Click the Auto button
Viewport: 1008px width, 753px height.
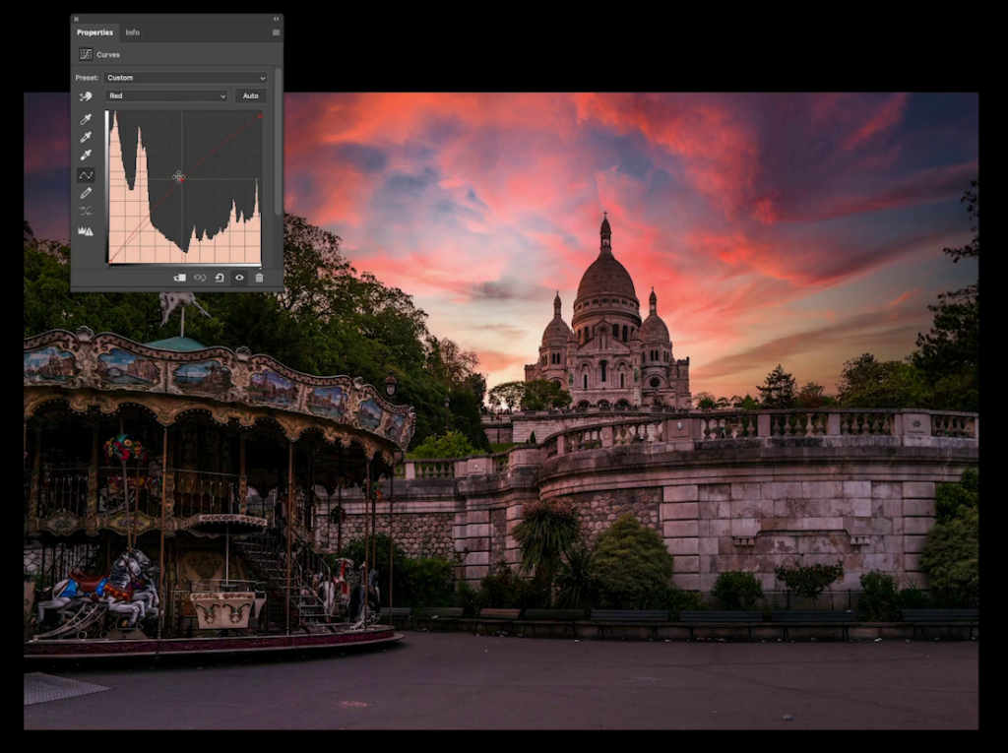coord(250,95)
